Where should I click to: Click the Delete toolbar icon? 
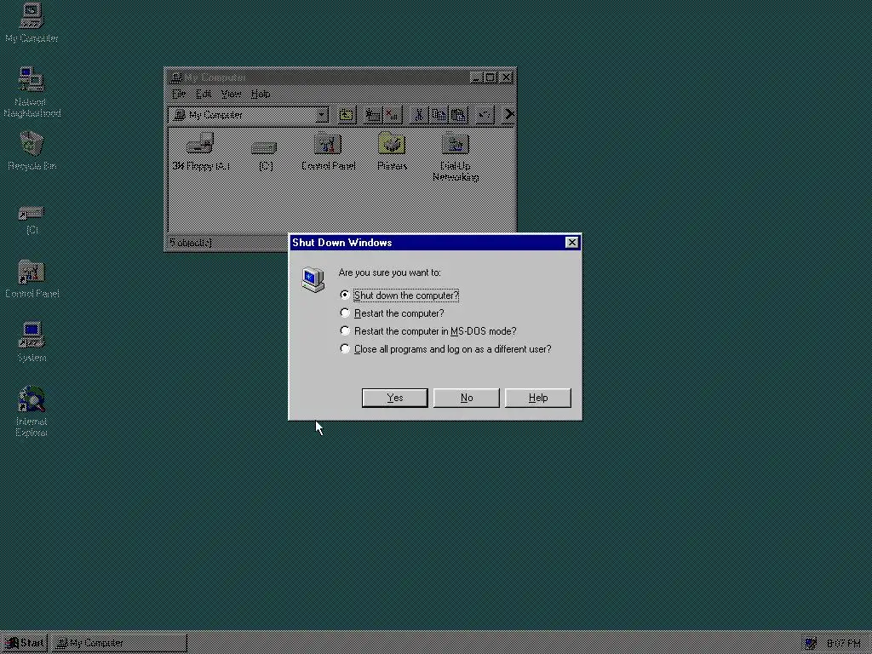pos(508,115)
